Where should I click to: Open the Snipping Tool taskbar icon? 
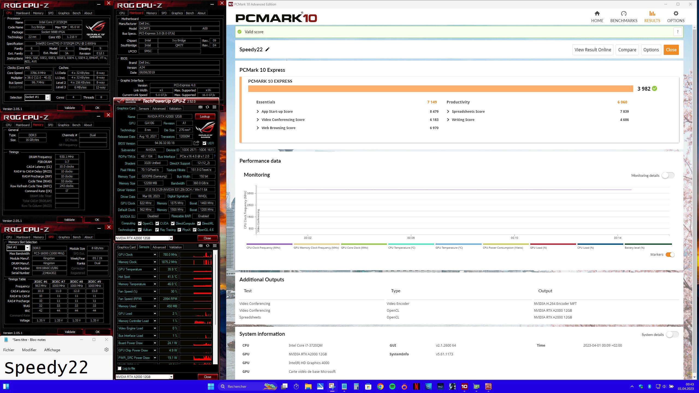coord(332,386)
